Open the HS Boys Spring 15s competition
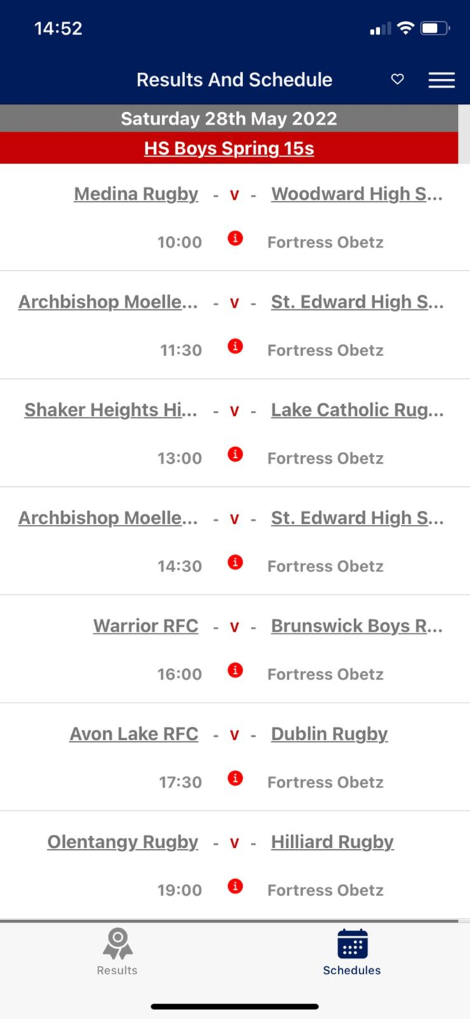This screenshot has width=470, height=1019. (229, 148)
